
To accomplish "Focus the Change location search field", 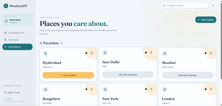I will 185,6.
